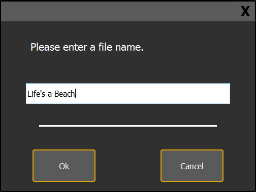Place caret at end of 'Life's a Beach'
This screenshot has width=256, height=192.
coord(75,94)
